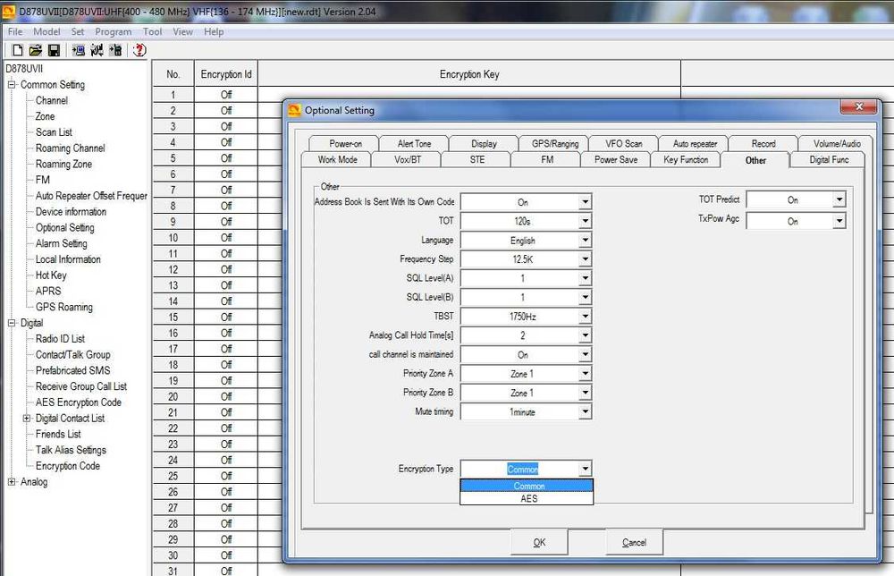Viewport: 894px width, 576px height.
Task: Switch to the Work Mode tab
Action: point(338,160)
